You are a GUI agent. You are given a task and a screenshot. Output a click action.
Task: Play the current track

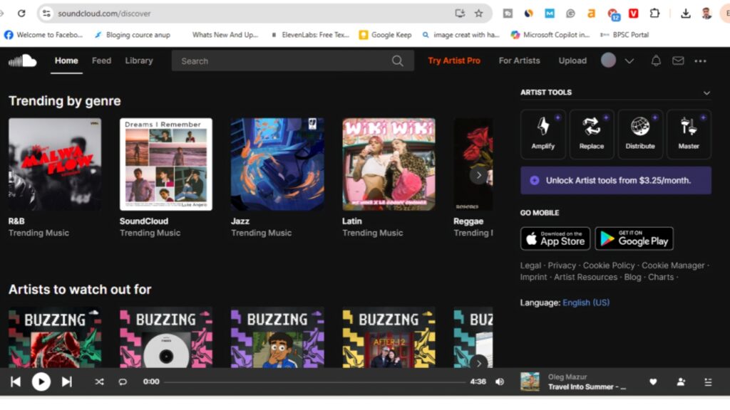41,382
